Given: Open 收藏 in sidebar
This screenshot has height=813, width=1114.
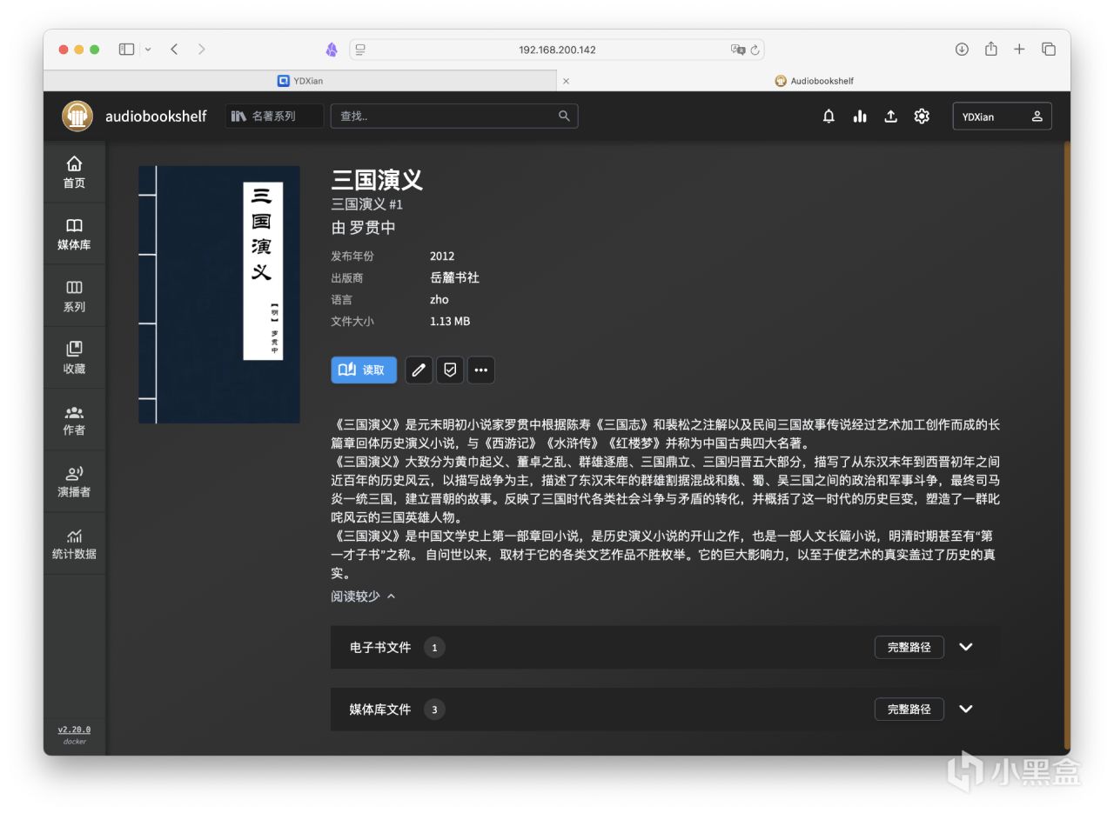Looking at the screenshot, I should (74, 357).
